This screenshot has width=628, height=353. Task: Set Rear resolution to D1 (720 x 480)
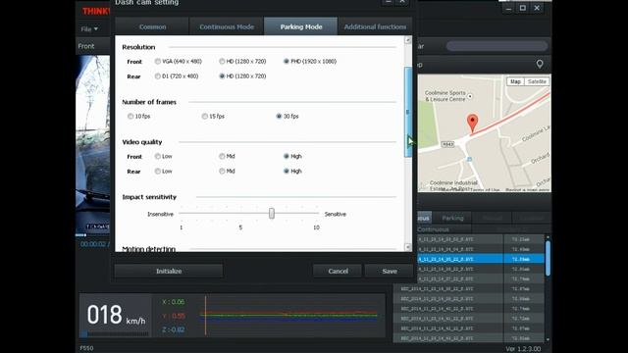(x=158, y=76)
